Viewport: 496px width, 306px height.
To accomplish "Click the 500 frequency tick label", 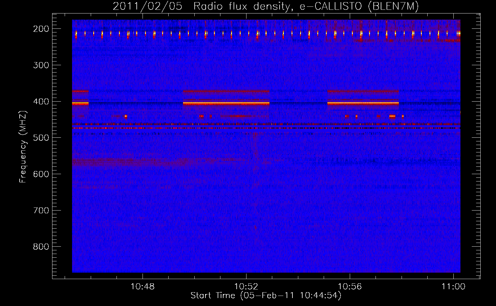I will point(41,138).
